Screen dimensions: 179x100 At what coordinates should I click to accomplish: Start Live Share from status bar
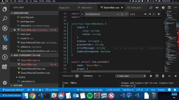click(x=52, y=90)
